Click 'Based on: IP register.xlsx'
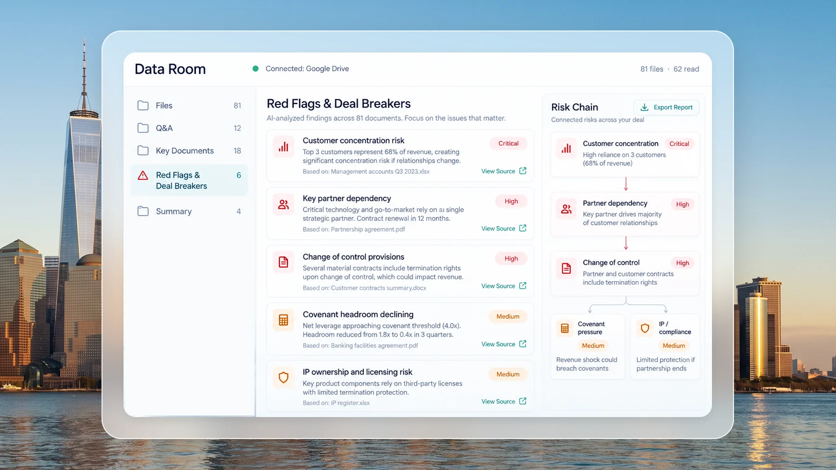Image resolution: width=836 pixels, height=470 pixels. [336, 403]
